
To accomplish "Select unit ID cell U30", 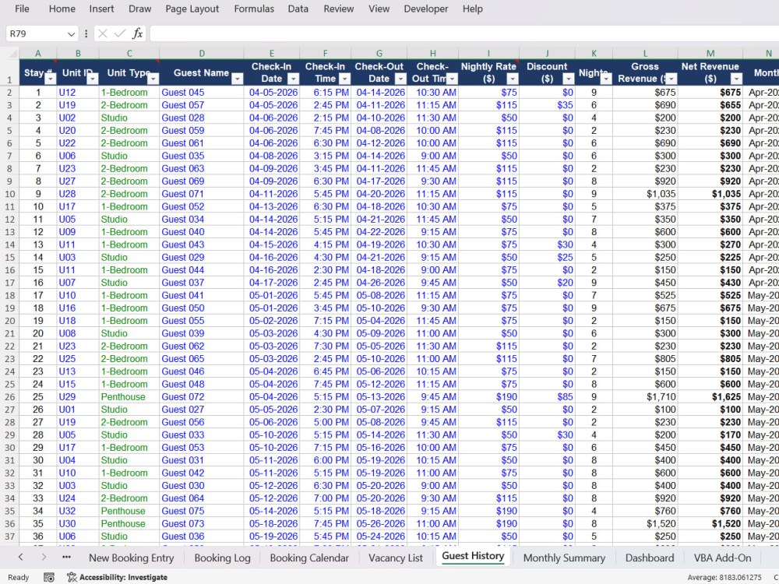I will tap(78, 523).
